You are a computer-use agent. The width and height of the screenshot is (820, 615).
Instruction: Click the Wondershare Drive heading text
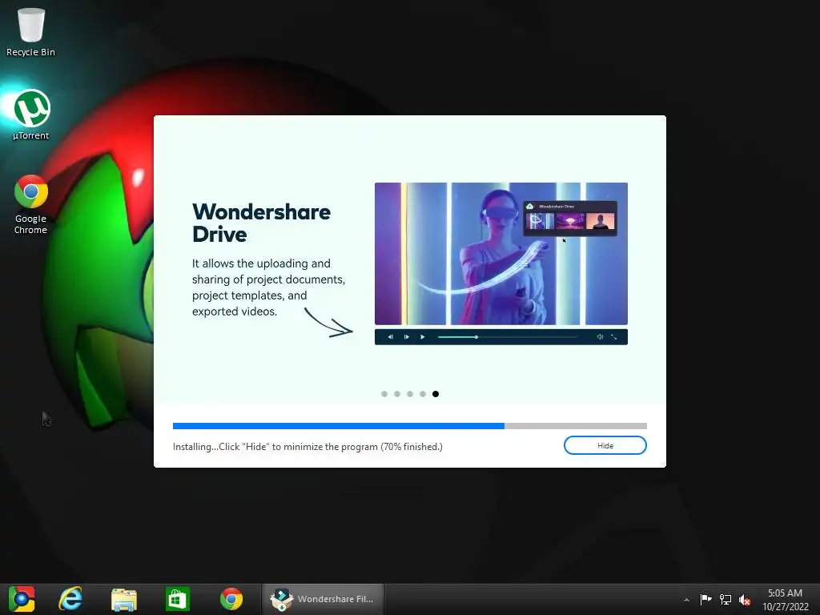click(x=262, y=223)
